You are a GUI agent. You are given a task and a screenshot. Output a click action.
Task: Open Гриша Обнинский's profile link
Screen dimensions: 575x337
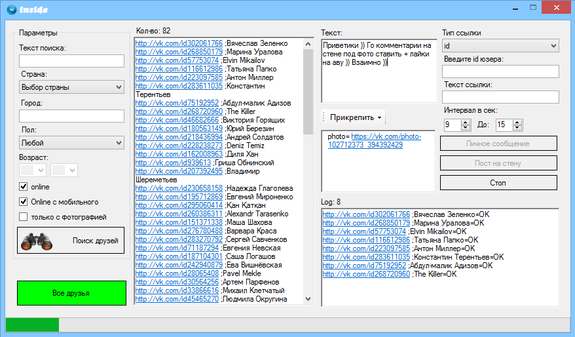pyautogui.click(x=173, y=163)
